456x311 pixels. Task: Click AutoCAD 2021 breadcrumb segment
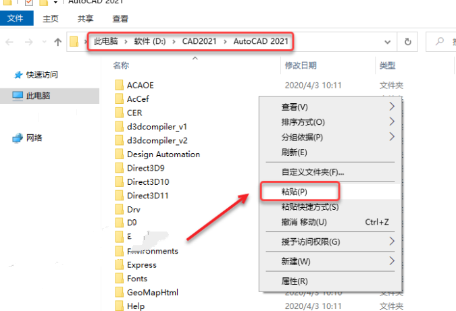(x=261, y=41)
